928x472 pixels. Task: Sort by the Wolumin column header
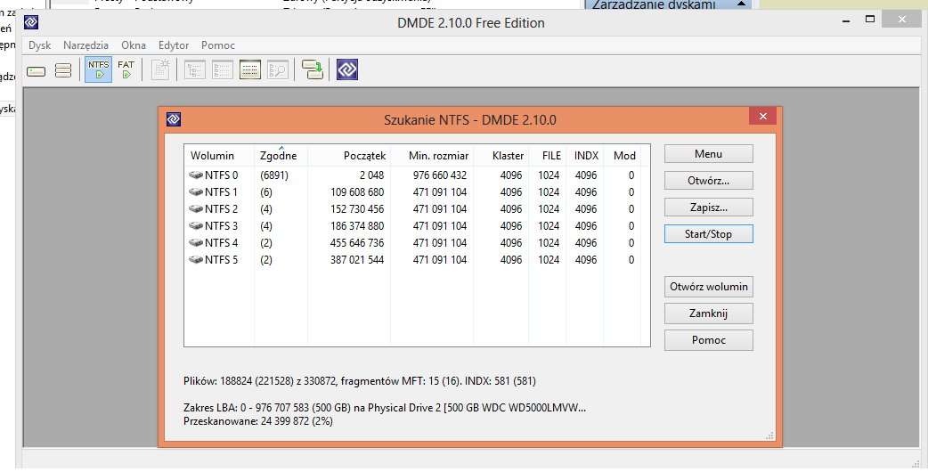point(219,156)
